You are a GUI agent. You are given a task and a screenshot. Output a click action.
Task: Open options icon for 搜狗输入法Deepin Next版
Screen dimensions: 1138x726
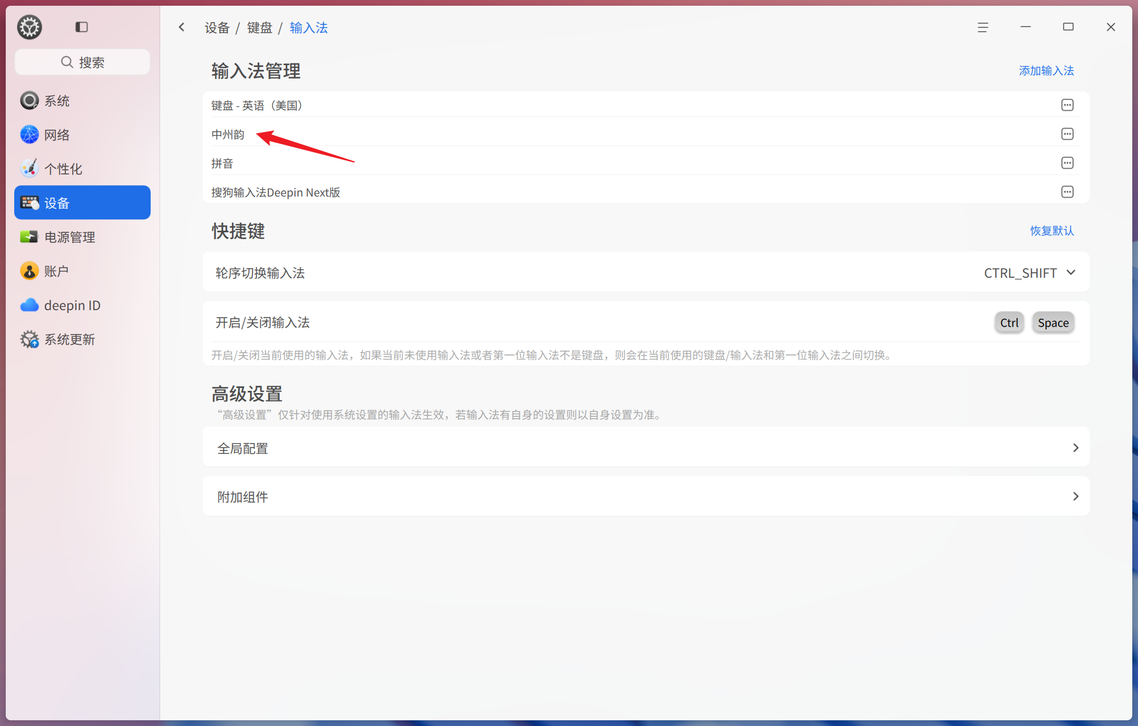pyautogui.click(x=1067, y=192)
